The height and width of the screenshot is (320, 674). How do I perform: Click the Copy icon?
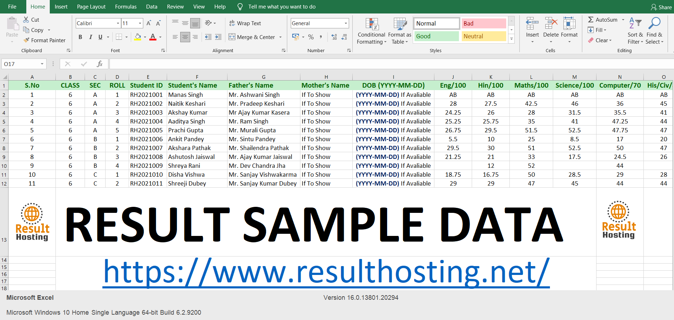pos(26,30)
